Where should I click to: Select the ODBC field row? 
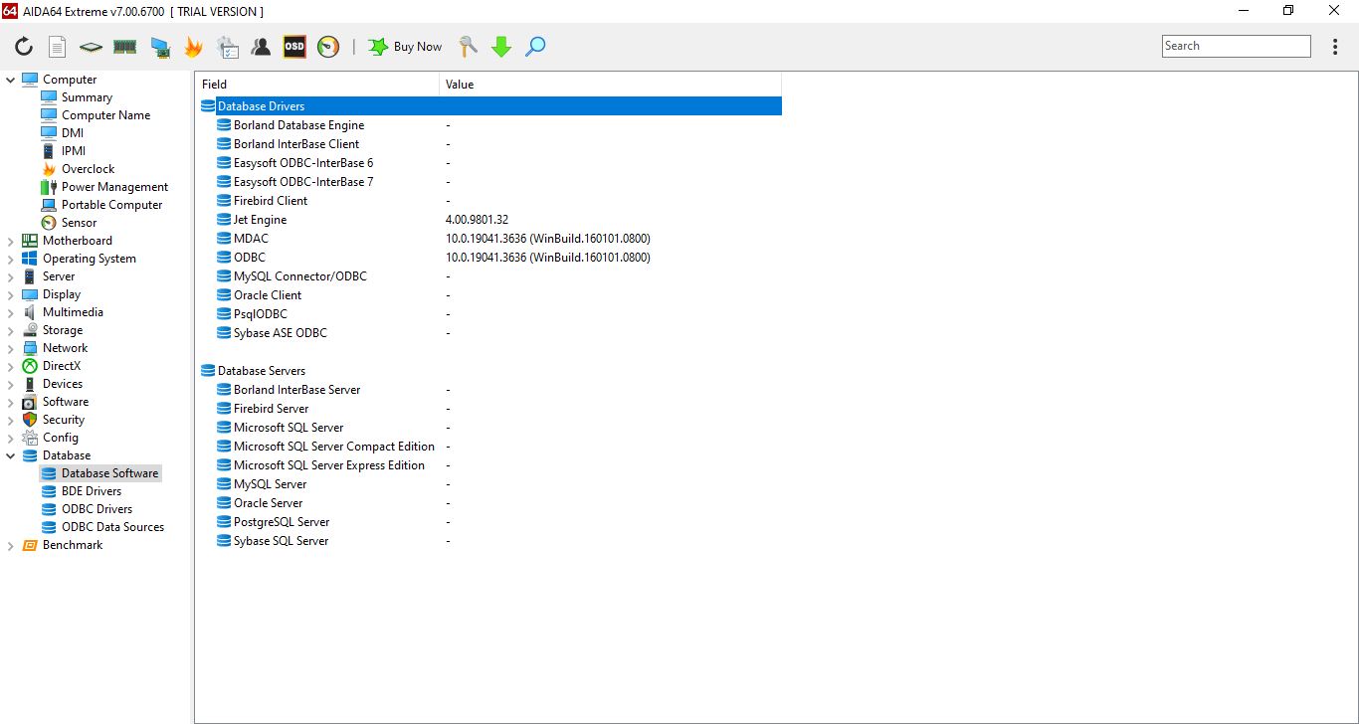tap(490, 258)
